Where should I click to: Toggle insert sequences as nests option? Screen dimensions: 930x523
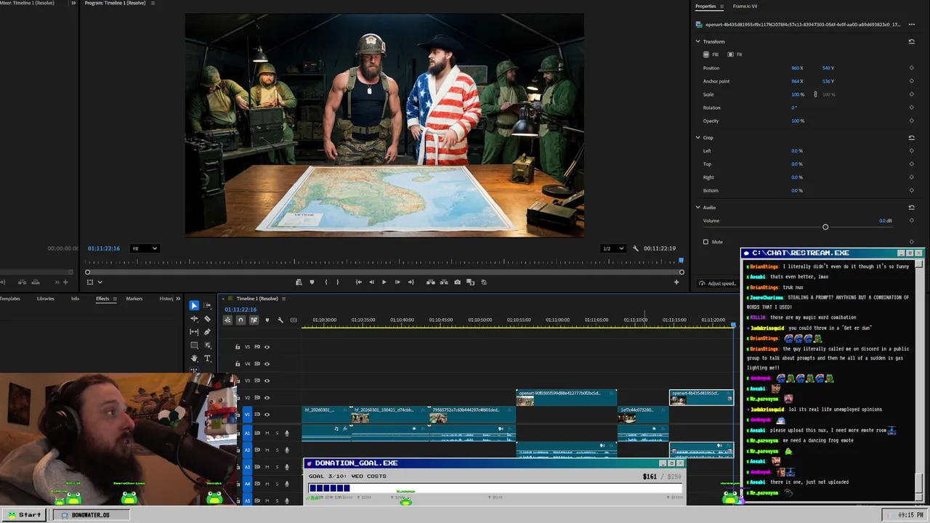click(x=227, y=320)
